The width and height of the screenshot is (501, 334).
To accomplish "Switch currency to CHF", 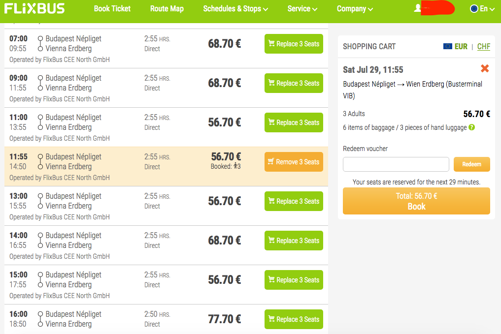I will (x=484, y=46).
